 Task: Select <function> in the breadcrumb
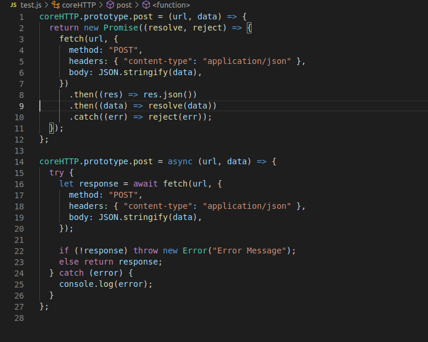[171, 5]
